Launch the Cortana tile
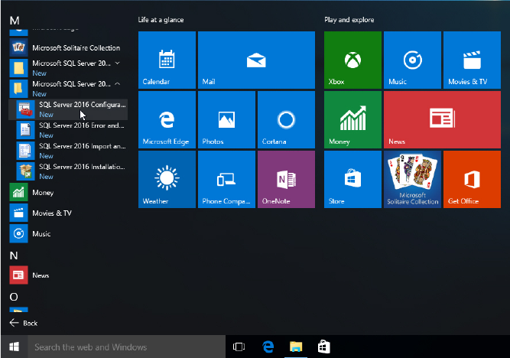Image resolution: width=510 pixels, height=358 pixels. pyautogui.click(x=286, y=119)
